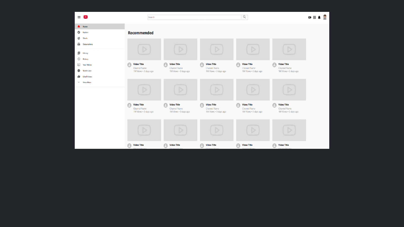This screenshot has height=227, width=404.
Task: Open Watch Later using the clock icon
Action: pyautogui.click(x=79, y=71)
